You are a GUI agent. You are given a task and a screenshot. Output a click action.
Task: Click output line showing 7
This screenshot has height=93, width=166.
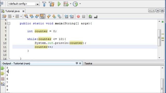tap(7, 82)
